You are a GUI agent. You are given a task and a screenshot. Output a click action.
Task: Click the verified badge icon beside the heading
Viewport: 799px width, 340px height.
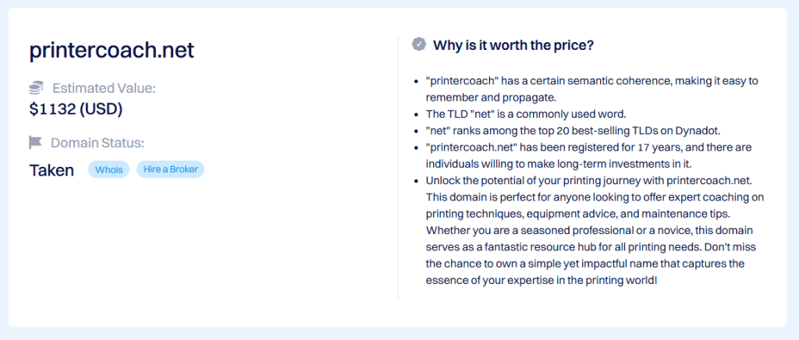coord(419,44)
